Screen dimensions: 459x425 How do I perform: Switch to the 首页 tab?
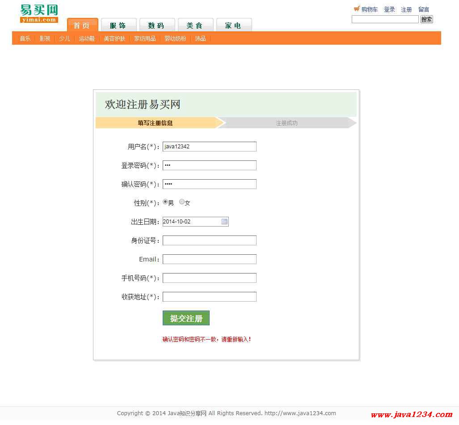(82, 25)
